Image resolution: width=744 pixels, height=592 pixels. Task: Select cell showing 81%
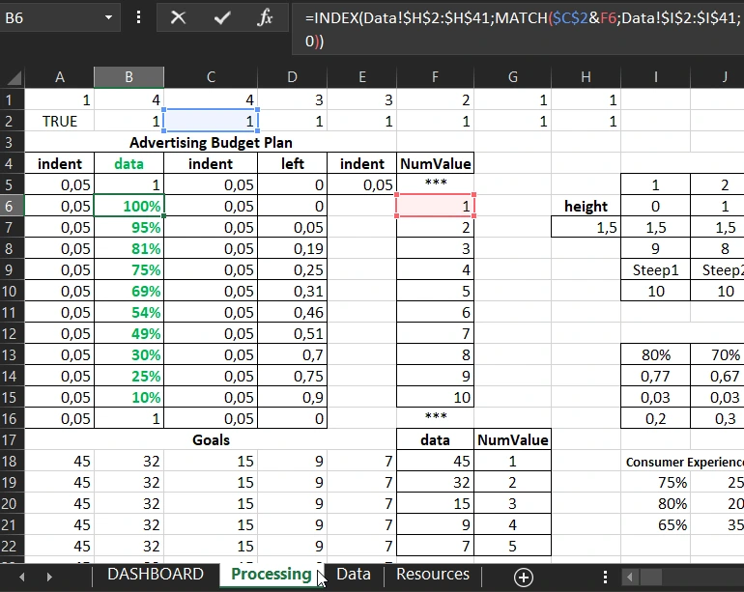129,248
